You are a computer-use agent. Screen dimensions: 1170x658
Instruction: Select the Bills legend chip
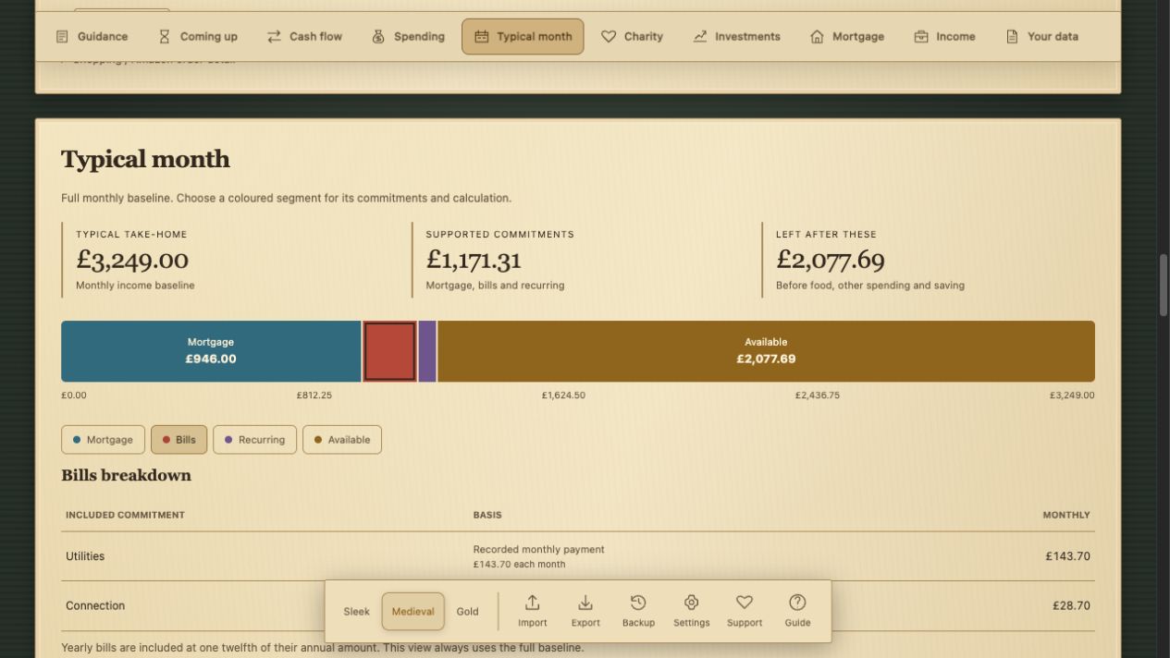click(x=179, y=440)
